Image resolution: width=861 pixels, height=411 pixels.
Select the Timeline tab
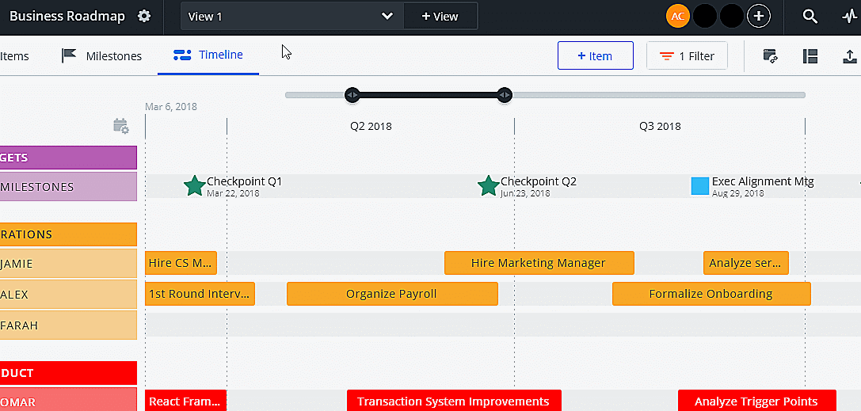click(x=208, y=55)
